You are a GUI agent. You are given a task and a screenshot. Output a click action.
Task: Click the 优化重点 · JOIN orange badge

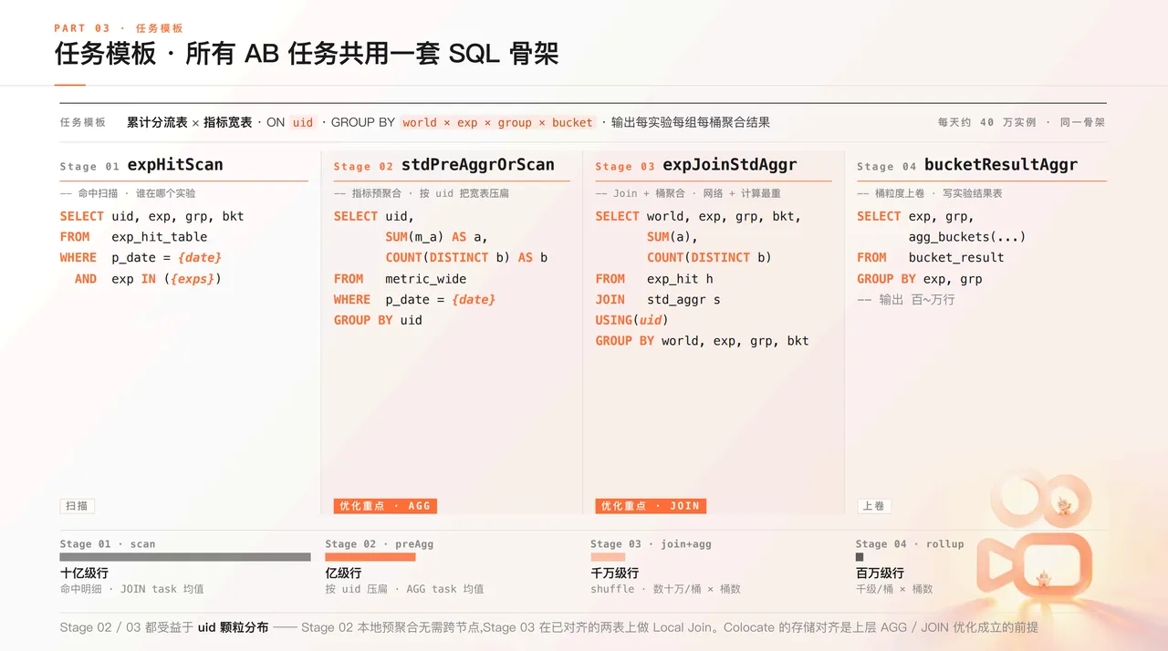651,506
